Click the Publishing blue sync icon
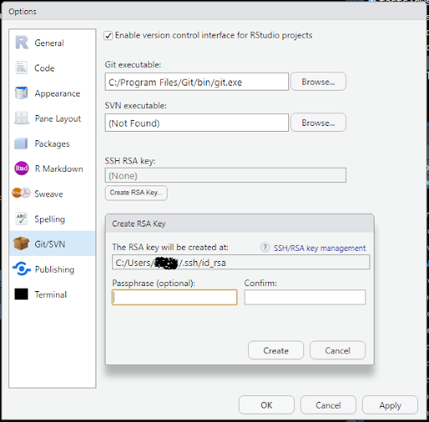The width and height of the screenshot is (429, 422). click(22, 268)
